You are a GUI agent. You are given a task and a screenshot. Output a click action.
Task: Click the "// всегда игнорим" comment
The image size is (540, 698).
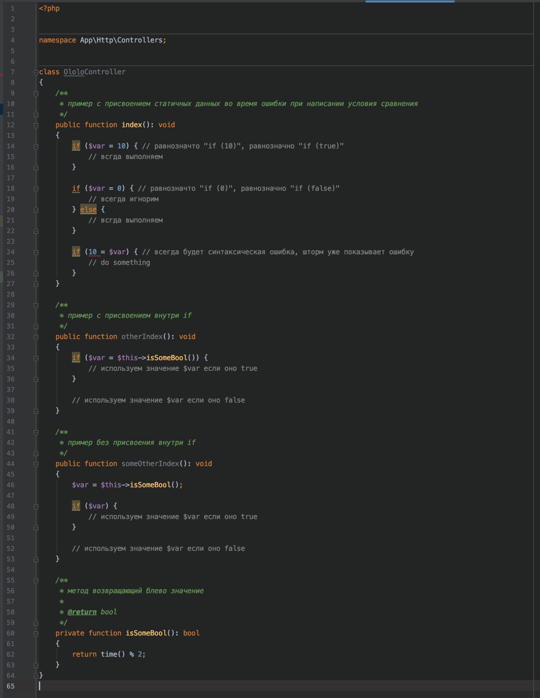[123, 199]
